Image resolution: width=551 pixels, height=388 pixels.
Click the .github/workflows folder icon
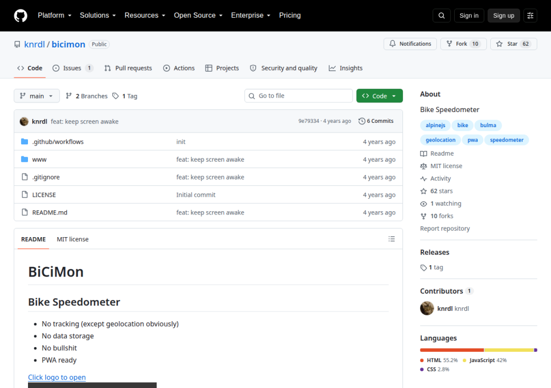pos(25,142)
